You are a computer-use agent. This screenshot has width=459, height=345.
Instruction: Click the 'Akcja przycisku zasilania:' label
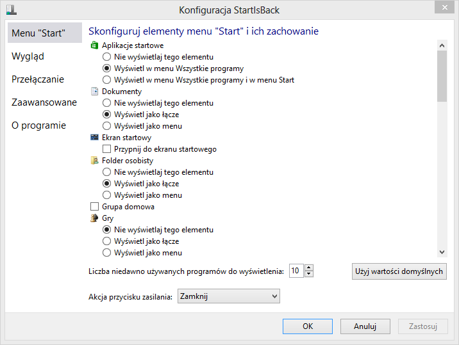coord(130,297)
